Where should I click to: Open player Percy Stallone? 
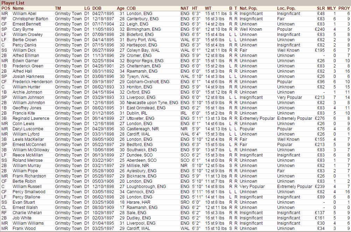tap(26, 197)
